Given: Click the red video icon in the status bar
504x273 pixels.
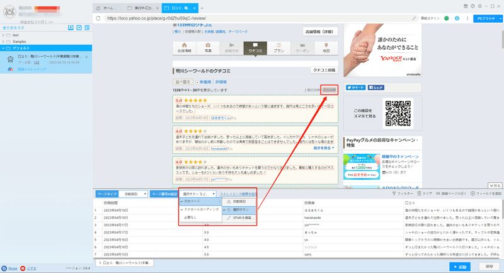Looking at the screenshot, I should [x=23, y=268].
